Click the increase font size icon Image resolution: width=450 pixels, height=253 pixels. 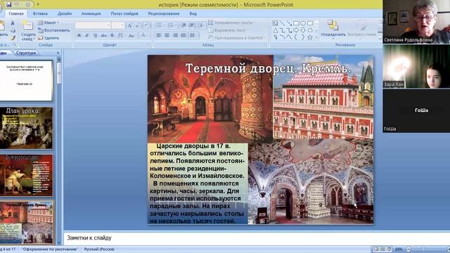[x=129, y=25]
